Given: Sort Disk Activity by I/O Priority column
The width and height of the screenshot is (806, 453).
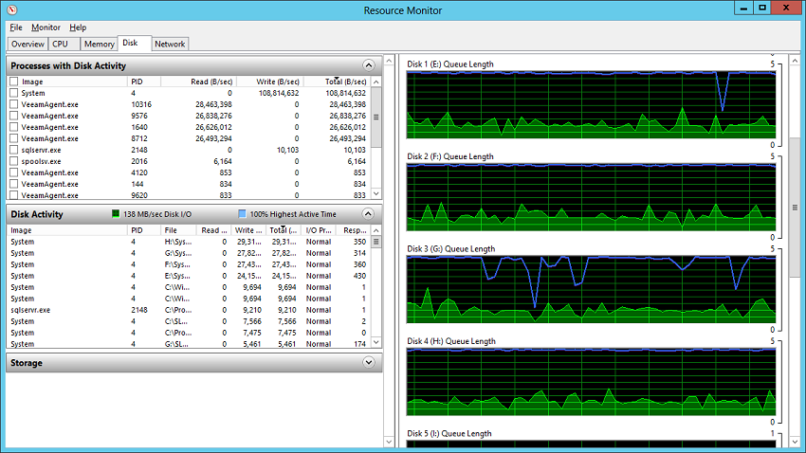Looking at the screenshot, I should (320, 230).
